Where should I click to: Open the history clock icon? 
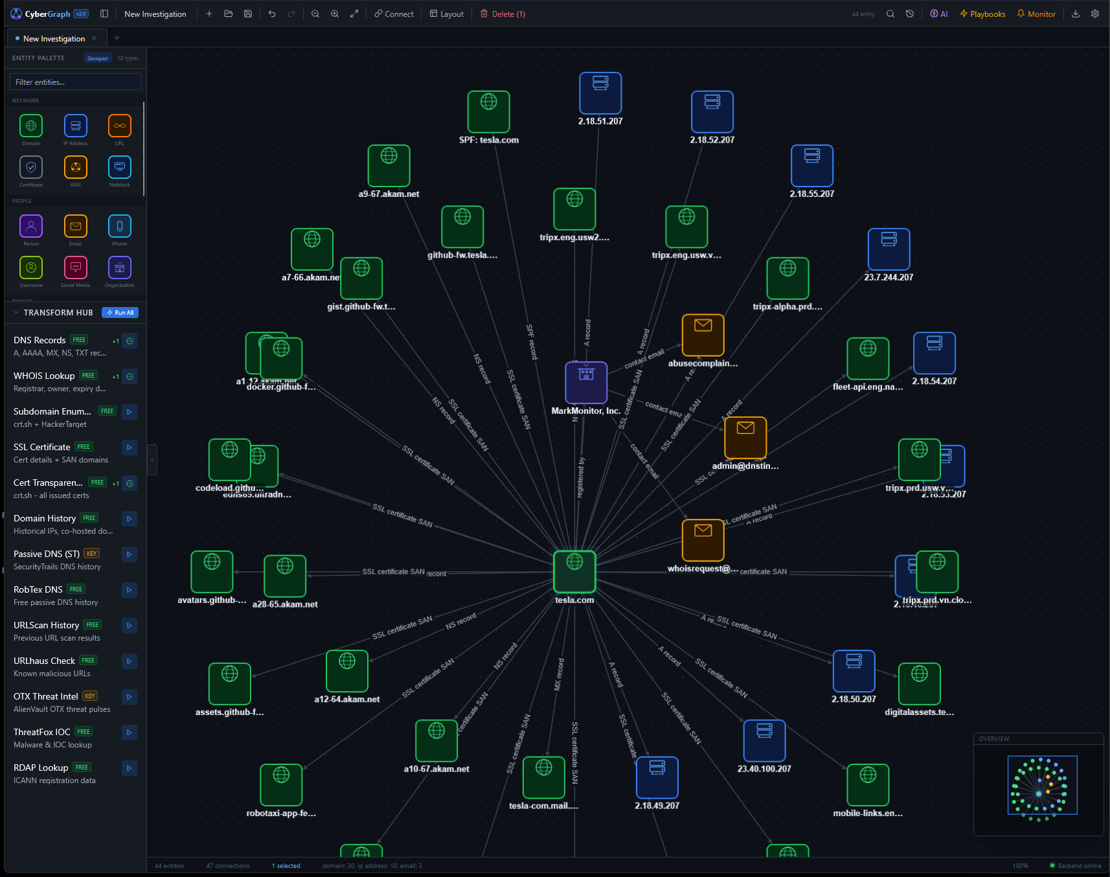(x=910, y=14)
